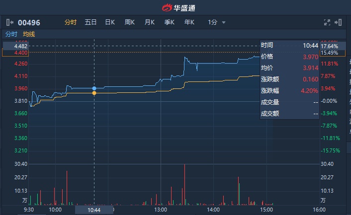Open the 年K yearly chart

coord(189,22)
